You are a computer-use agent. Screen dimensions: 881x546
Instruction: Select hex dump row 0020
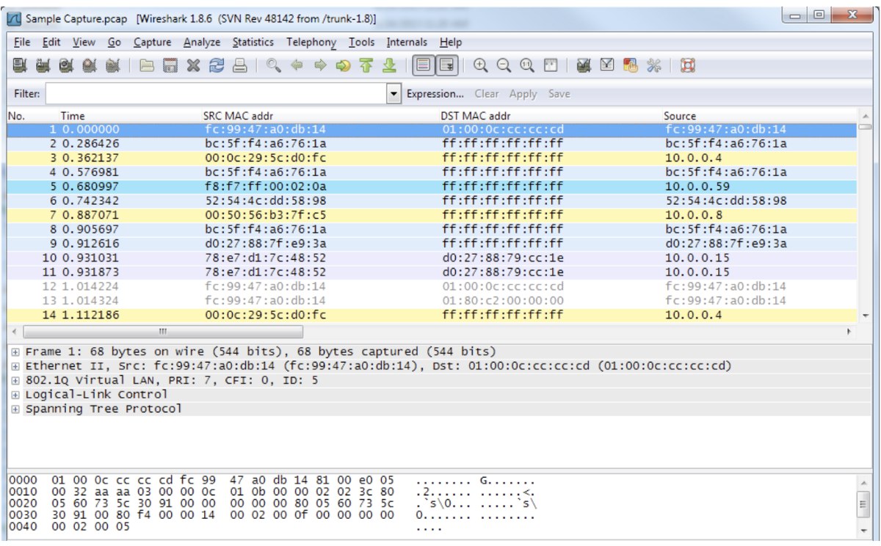point(272,504)
